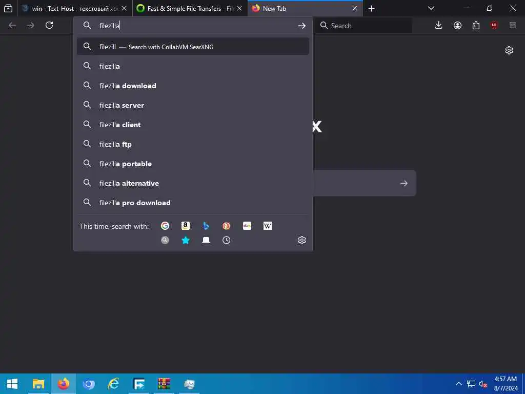
Task: Pick the 'filezilla pro download' suggestion
Action: 193,202
